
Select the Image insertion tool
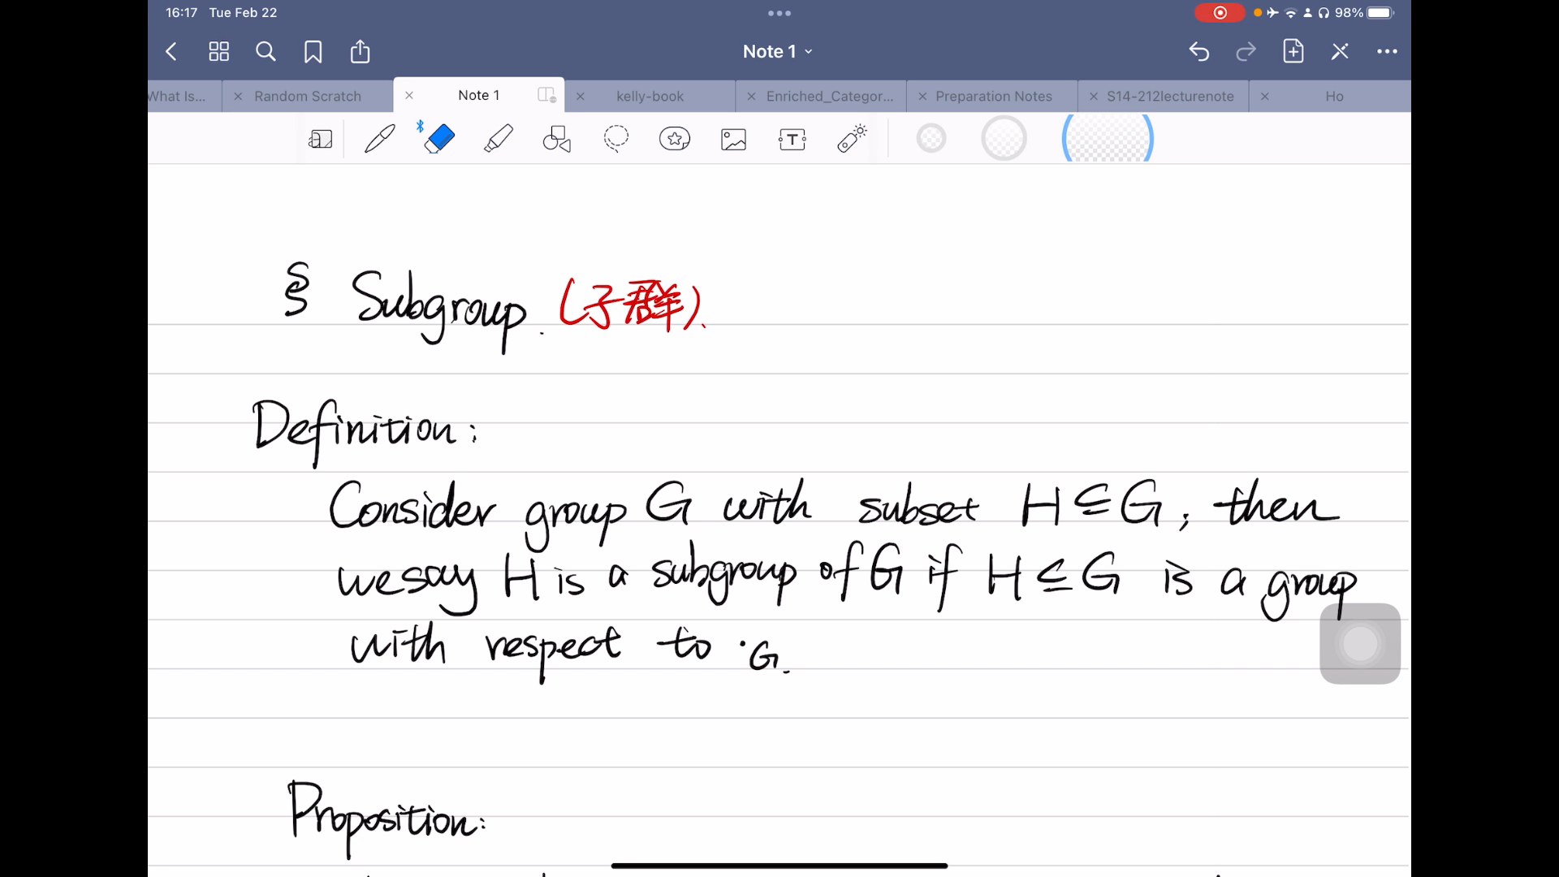(x=733, y=139)
